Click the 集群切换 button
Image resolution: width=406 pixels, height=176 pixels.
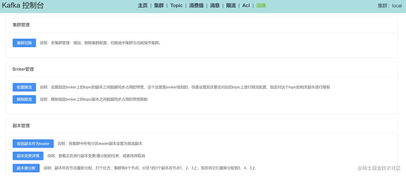[x=24, y=43]
